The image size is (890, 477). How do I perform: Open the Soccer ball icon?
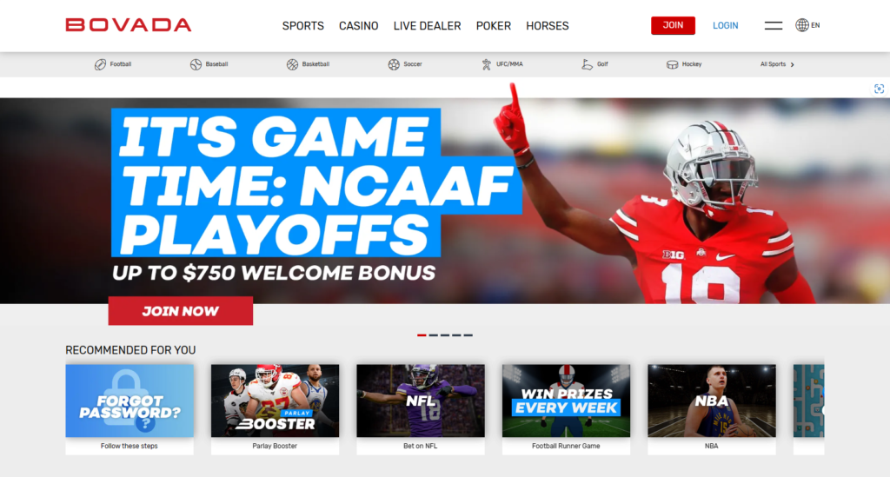[x=394, y=64]
